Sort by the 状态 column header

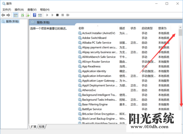coord(133,28)
